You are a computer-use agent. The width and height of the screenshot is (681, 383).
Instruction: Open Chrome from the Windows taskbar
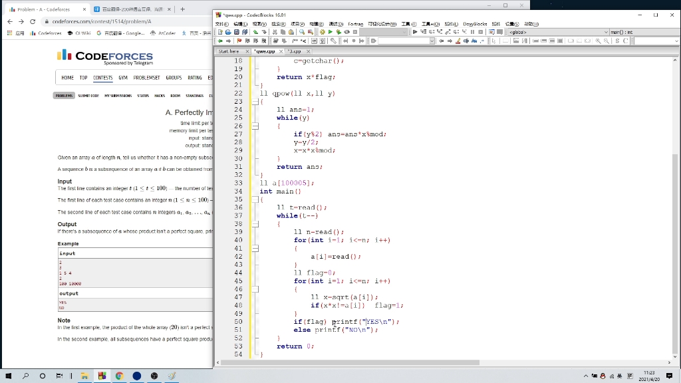pos(120,376)
